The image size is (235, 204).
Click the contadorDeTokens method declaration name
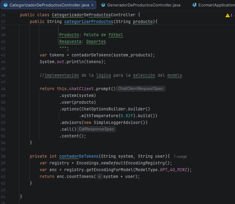point(79,156)
